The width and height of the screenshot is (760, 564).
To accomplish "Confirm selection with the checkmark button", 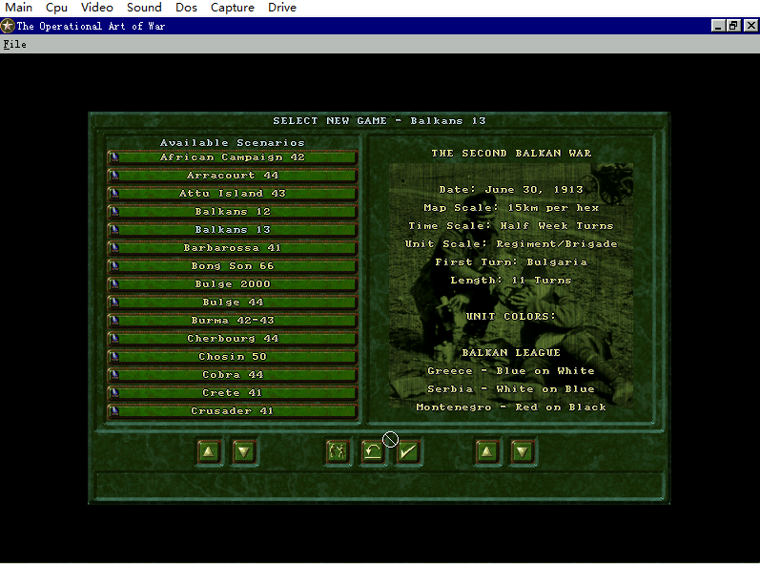I will (x=407, y=452).
